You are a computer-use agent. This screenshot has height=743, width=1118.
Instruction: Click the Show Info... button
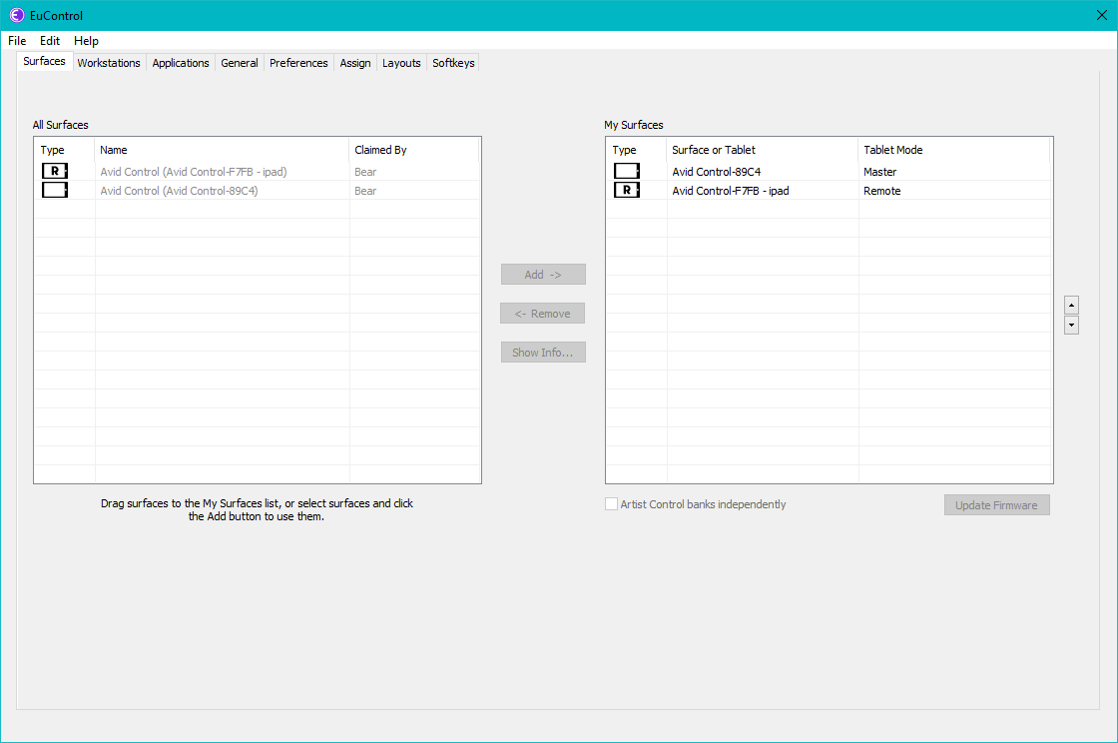tap(543, 353)
